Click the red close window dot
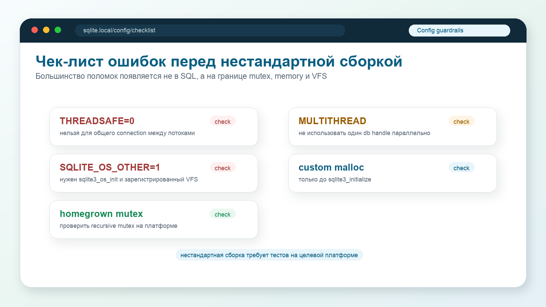 34,30
